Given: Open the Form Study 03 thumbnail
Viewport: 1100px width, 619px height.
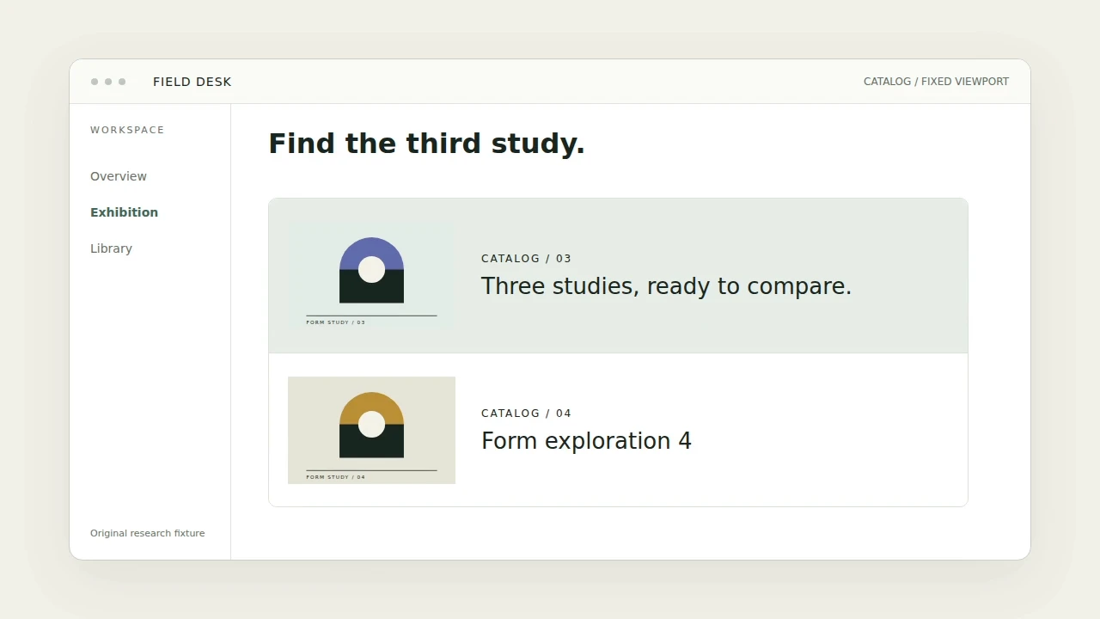Looking at the screenshot, I should (x=371, y=275).
